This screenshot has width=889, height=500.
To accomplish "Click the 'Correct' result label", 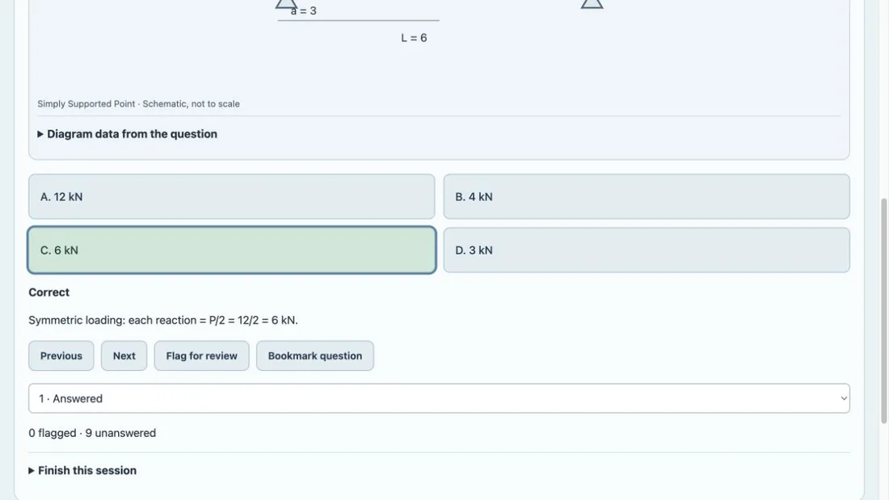I will click(x=48, y=292).
